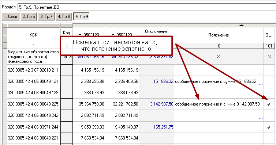The height and width of the screenshot is (145, 276).
Task: Click the deviation value 165 251,75
Action: pyautogui.click(x=163, y=127)
